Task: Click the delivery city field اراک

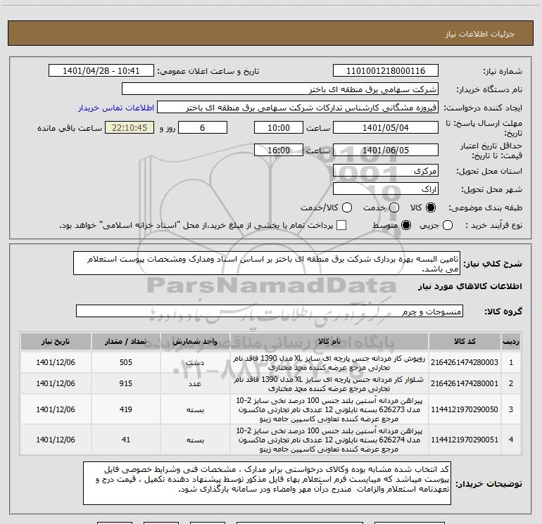Action: [386, 189]
